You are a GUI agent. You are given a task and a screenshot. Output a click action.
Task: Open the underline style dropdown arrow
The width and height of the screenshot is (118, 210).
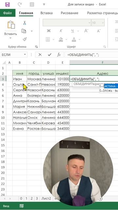78,31
